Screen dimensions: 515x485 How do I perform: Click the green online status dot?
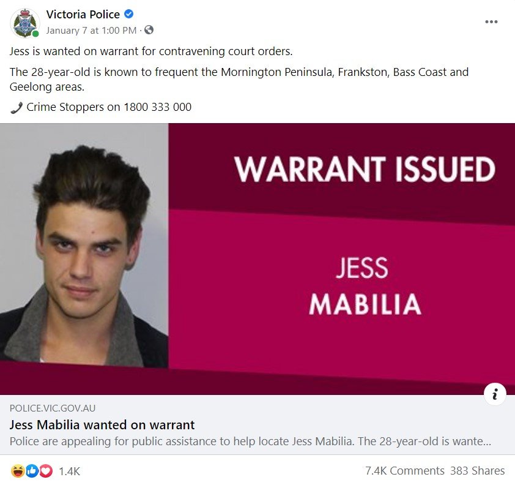point(35,34)
